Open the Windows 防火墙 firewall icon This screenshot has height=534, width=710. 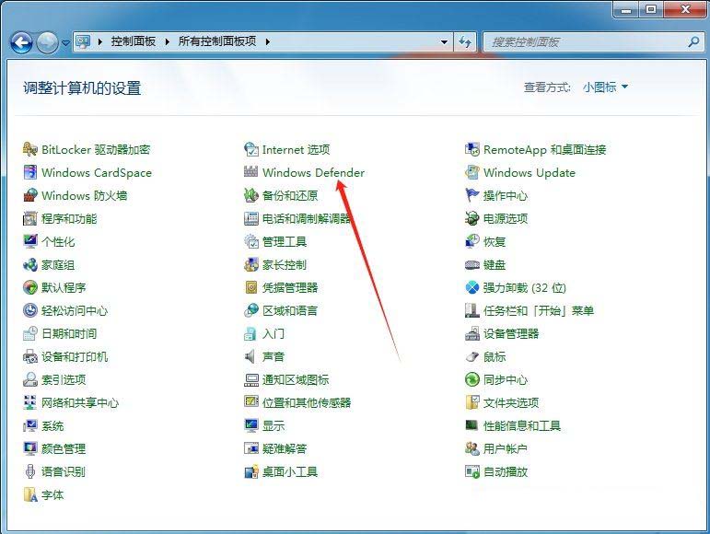29,195
